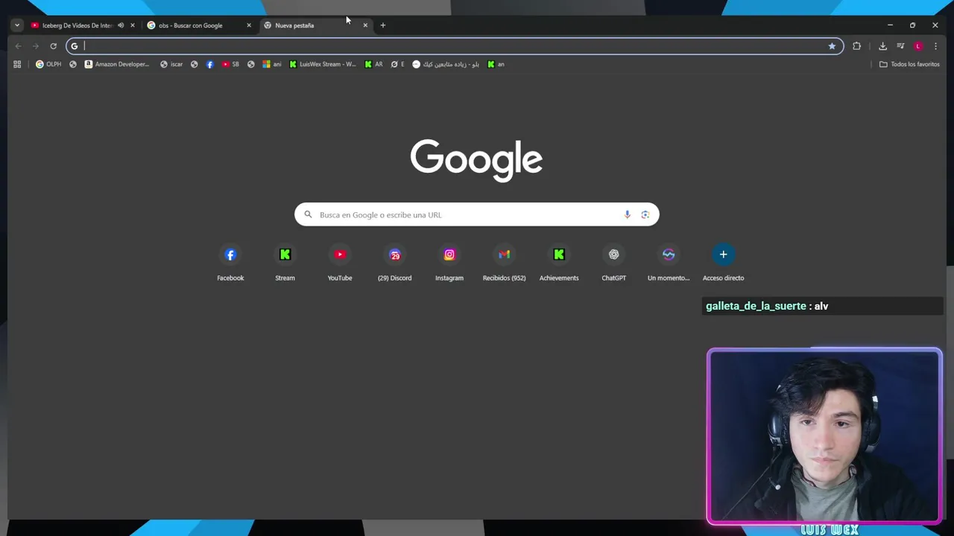Open the Facebook bookmark icon in bookmarks bar
Viewport: 954px width, 536px height.
coord(209,64)
